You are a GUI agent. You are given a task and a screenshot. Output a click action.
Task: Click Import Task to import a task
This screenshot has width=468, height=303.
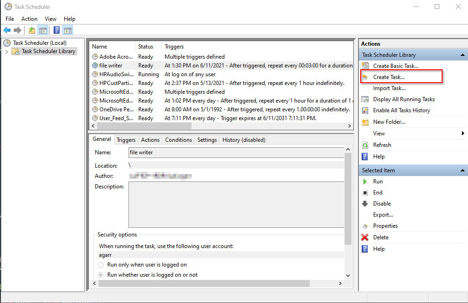[389, 88]
